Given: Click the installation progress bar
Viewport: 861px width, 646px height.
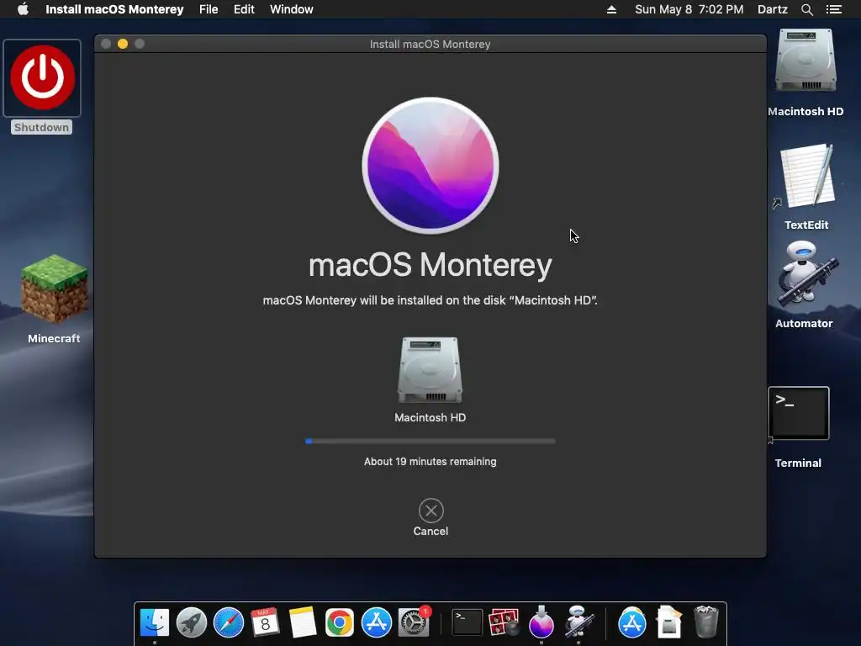Looking at the screenshot, I should click(x=430, y=441).
